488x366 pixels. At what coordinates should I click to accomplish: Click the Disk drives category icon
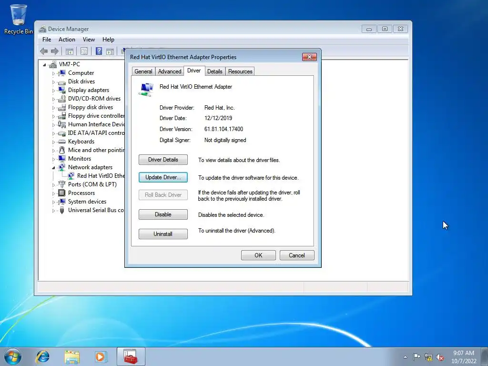[x=61, y=82]
